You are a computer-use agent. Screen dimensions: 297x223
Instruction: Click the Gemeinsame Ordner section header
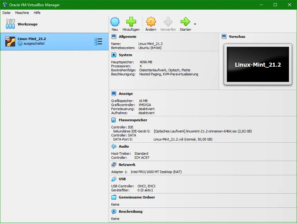pyautogui.click(x=136, y=197)
